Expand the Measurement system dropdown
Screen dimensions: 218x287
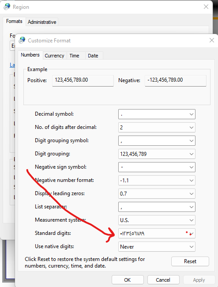(157, 220)
